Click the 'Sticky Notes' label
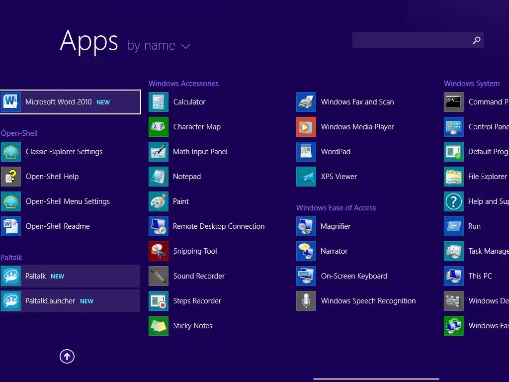 193,326
